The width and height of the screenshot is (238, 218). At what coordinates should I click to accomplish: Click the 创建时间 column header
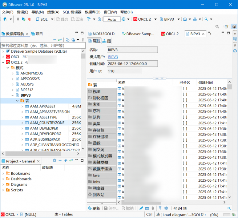pos(212,82)
